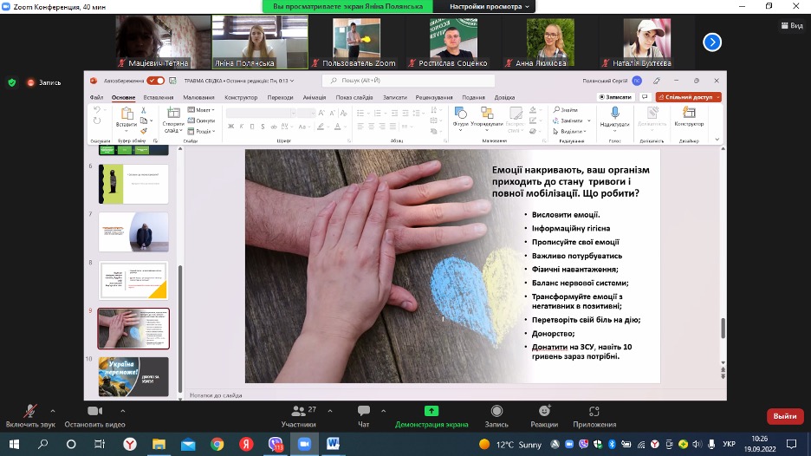The width and height of the screenshot is (811, 456).
Task: Open Настройки просмотра view options dropdown
Action: [489, 6]
